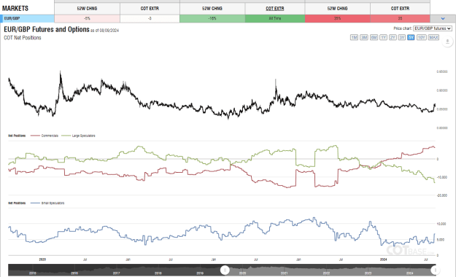The image size is (456, 277).
Task: Show the MAX time range
Action: [433, 37]
